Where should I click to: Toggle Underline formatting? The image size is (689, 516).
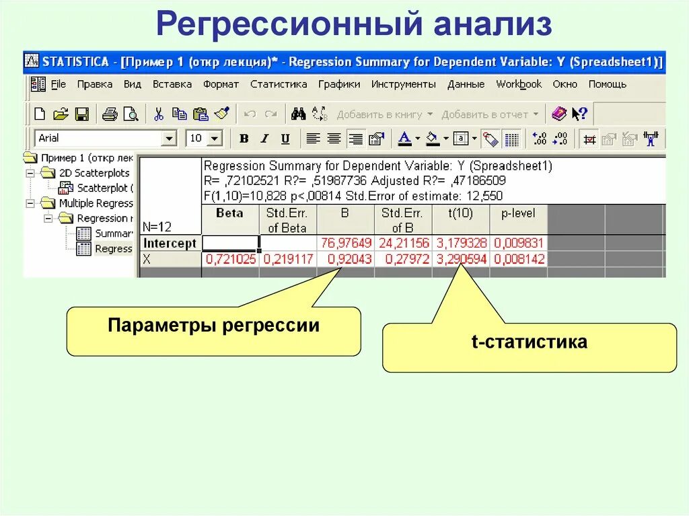285,139
